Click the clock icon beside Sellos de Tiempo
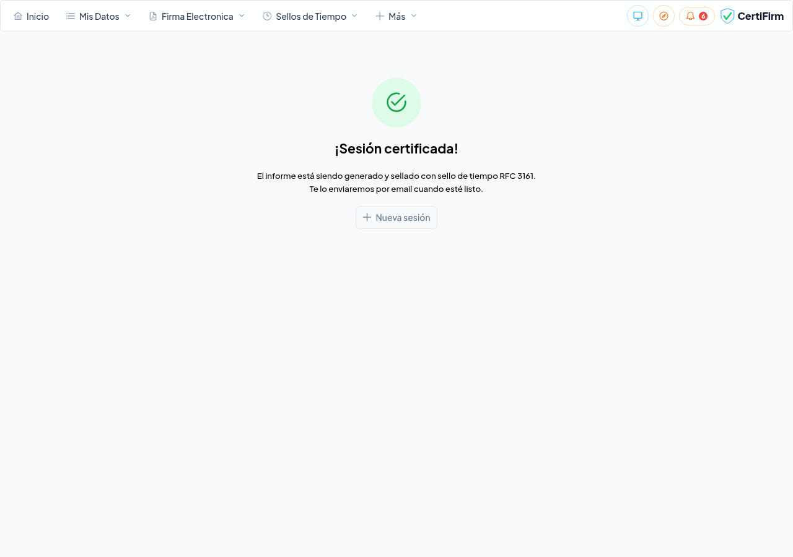 pyautogui.click(x=267, y=16)
